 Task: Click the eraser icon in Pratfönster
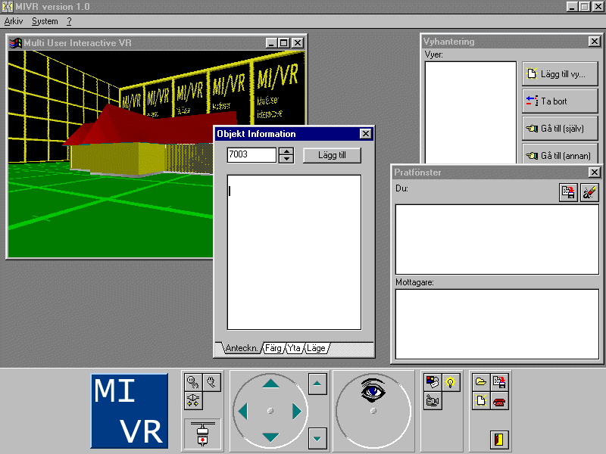[x=589, y=192]
